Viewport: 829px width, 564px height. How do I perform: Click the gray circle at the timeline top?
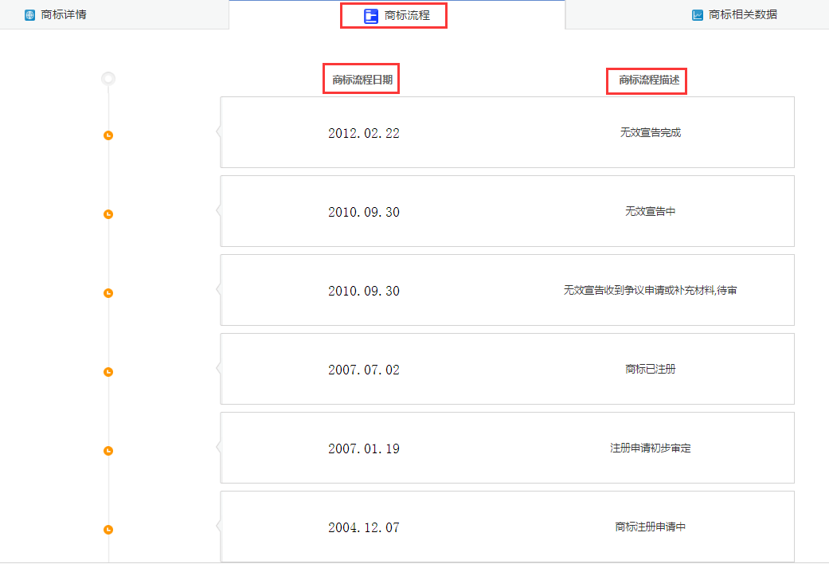(108, 79)
